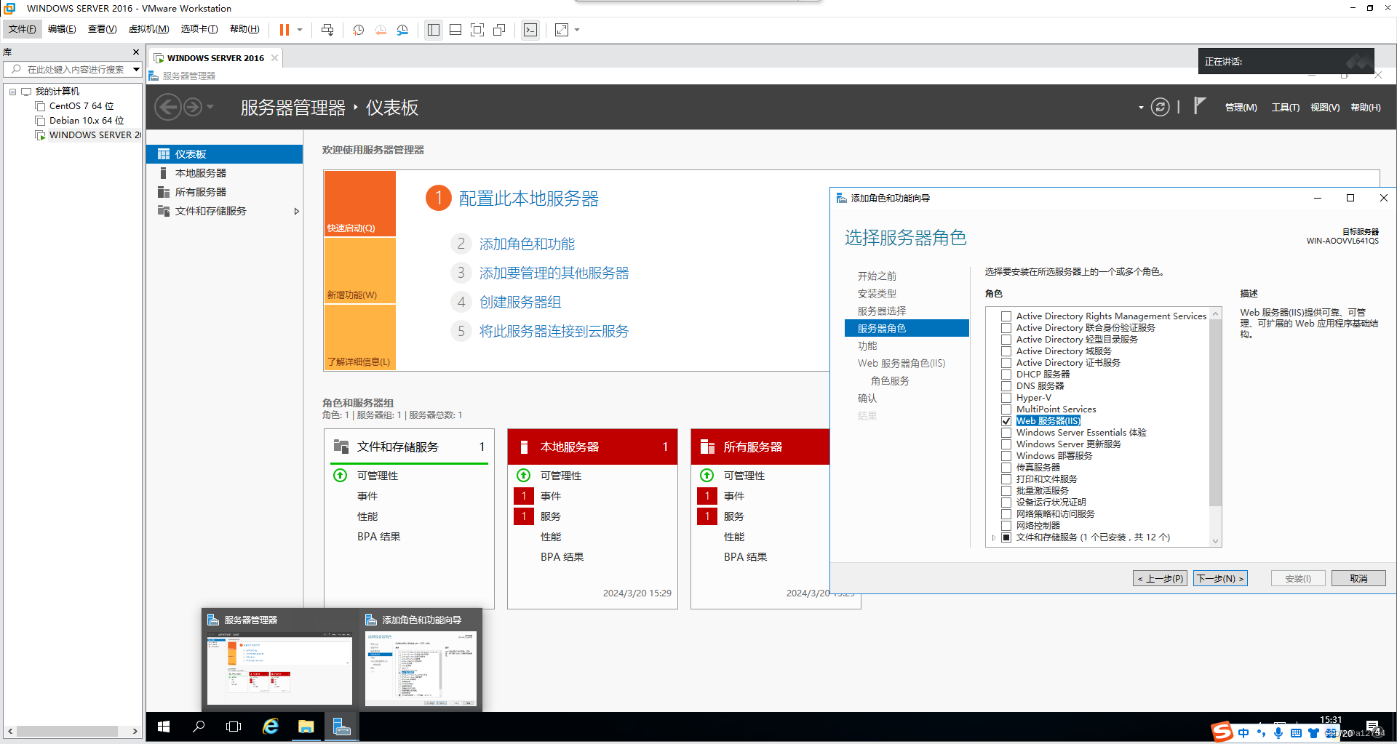The width and height of the screenshot is (1397, 744).
Task: Click the 上一步(P) button
Action: 1161,578
